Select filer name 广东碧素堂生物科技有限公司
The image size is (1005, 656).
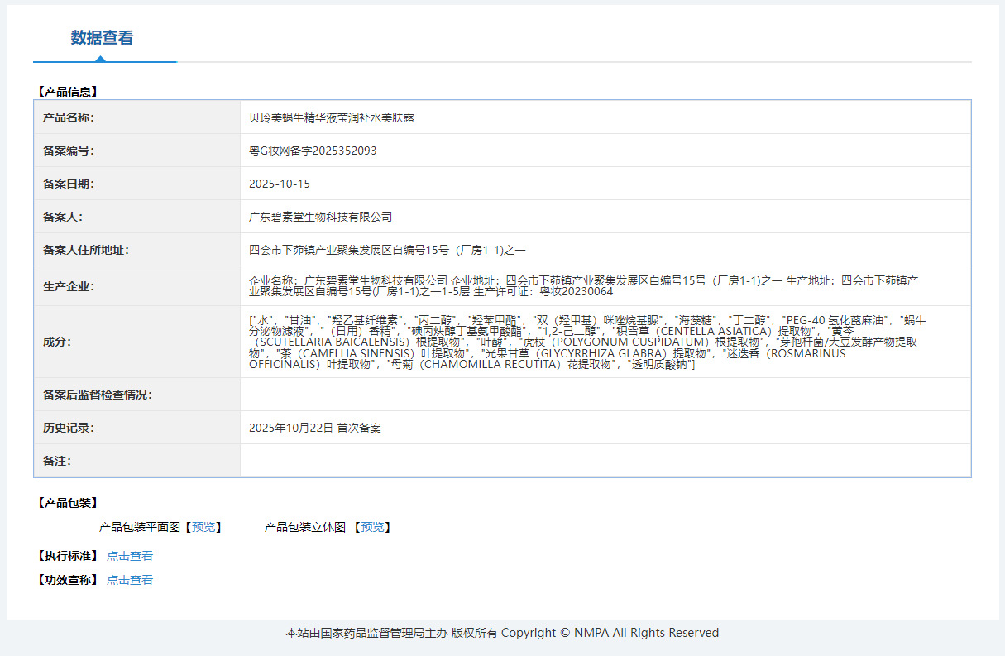click(320, 217)
